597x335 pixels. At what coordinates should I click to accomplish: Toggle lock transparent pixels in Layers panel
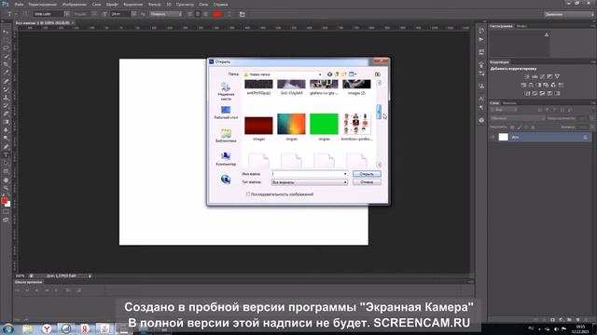[512, 127]
